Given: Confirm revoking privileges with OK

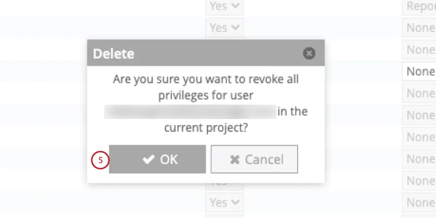Looking at the screenshot, I should 157,160.
